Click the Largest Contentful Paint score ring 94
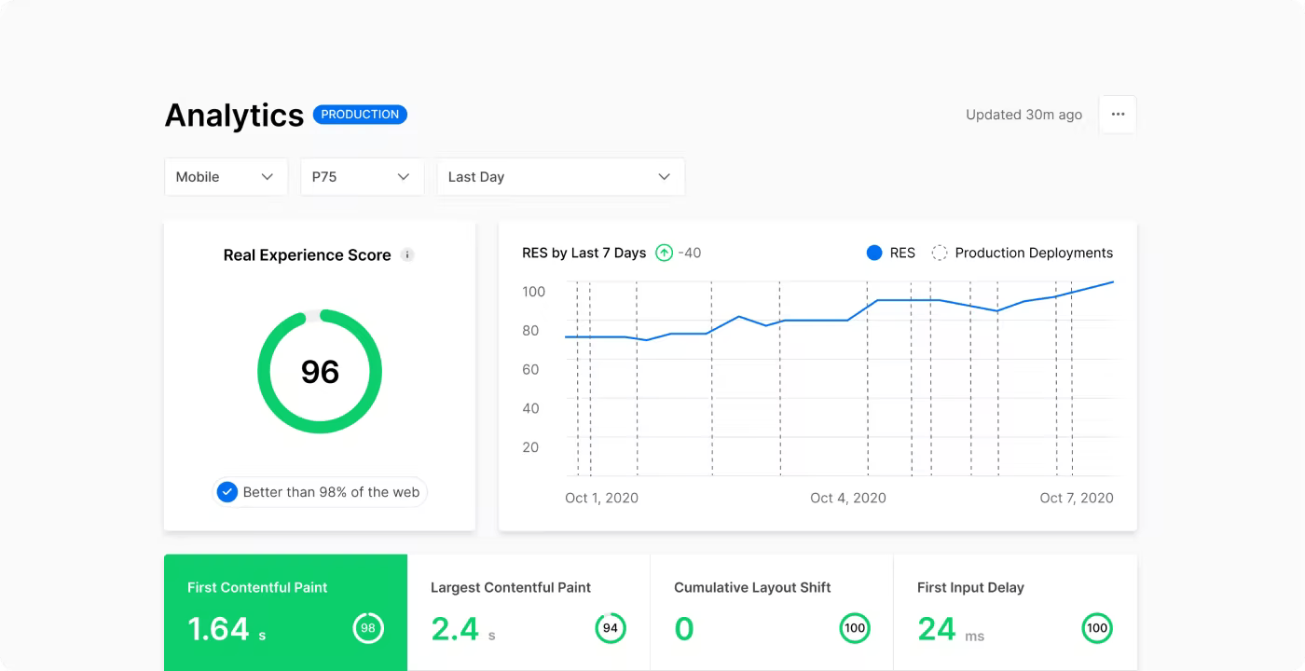This screenshot has height=671, width=1305. click(x=611, y=628)
